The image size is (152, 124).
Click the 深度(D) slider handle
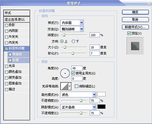[x=64, y=35]
